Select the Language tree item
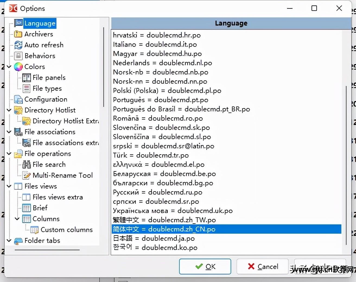This screenshot has height=282, width=356. tap(40, 23)
